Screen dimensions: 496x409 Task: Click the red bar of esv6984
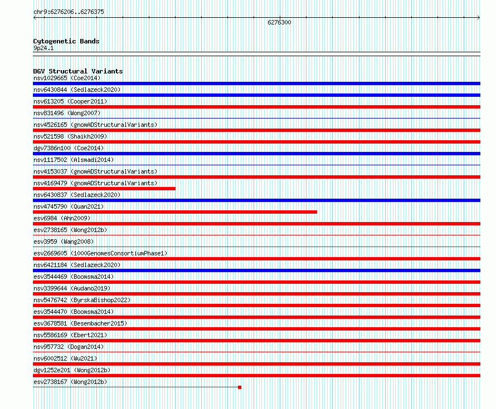(x=256, y=224)
